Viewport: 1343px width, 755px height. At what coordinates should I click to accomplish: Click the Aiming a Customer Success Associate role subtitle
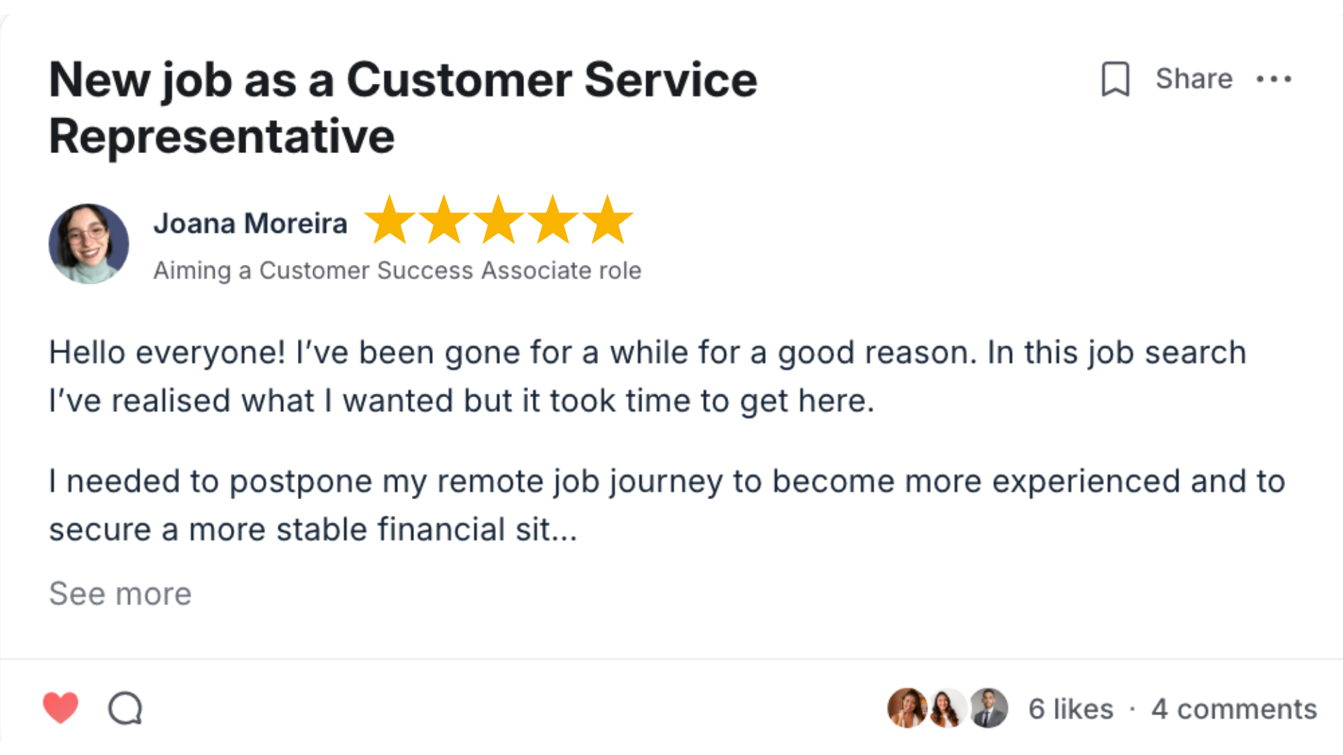coord(397,271)
